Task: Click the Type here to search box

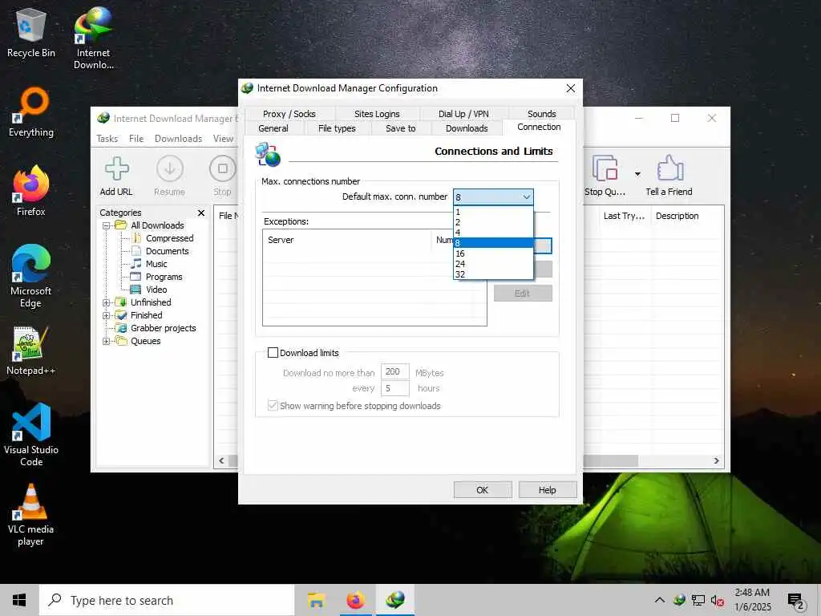Action: click(x=167, y=600)
